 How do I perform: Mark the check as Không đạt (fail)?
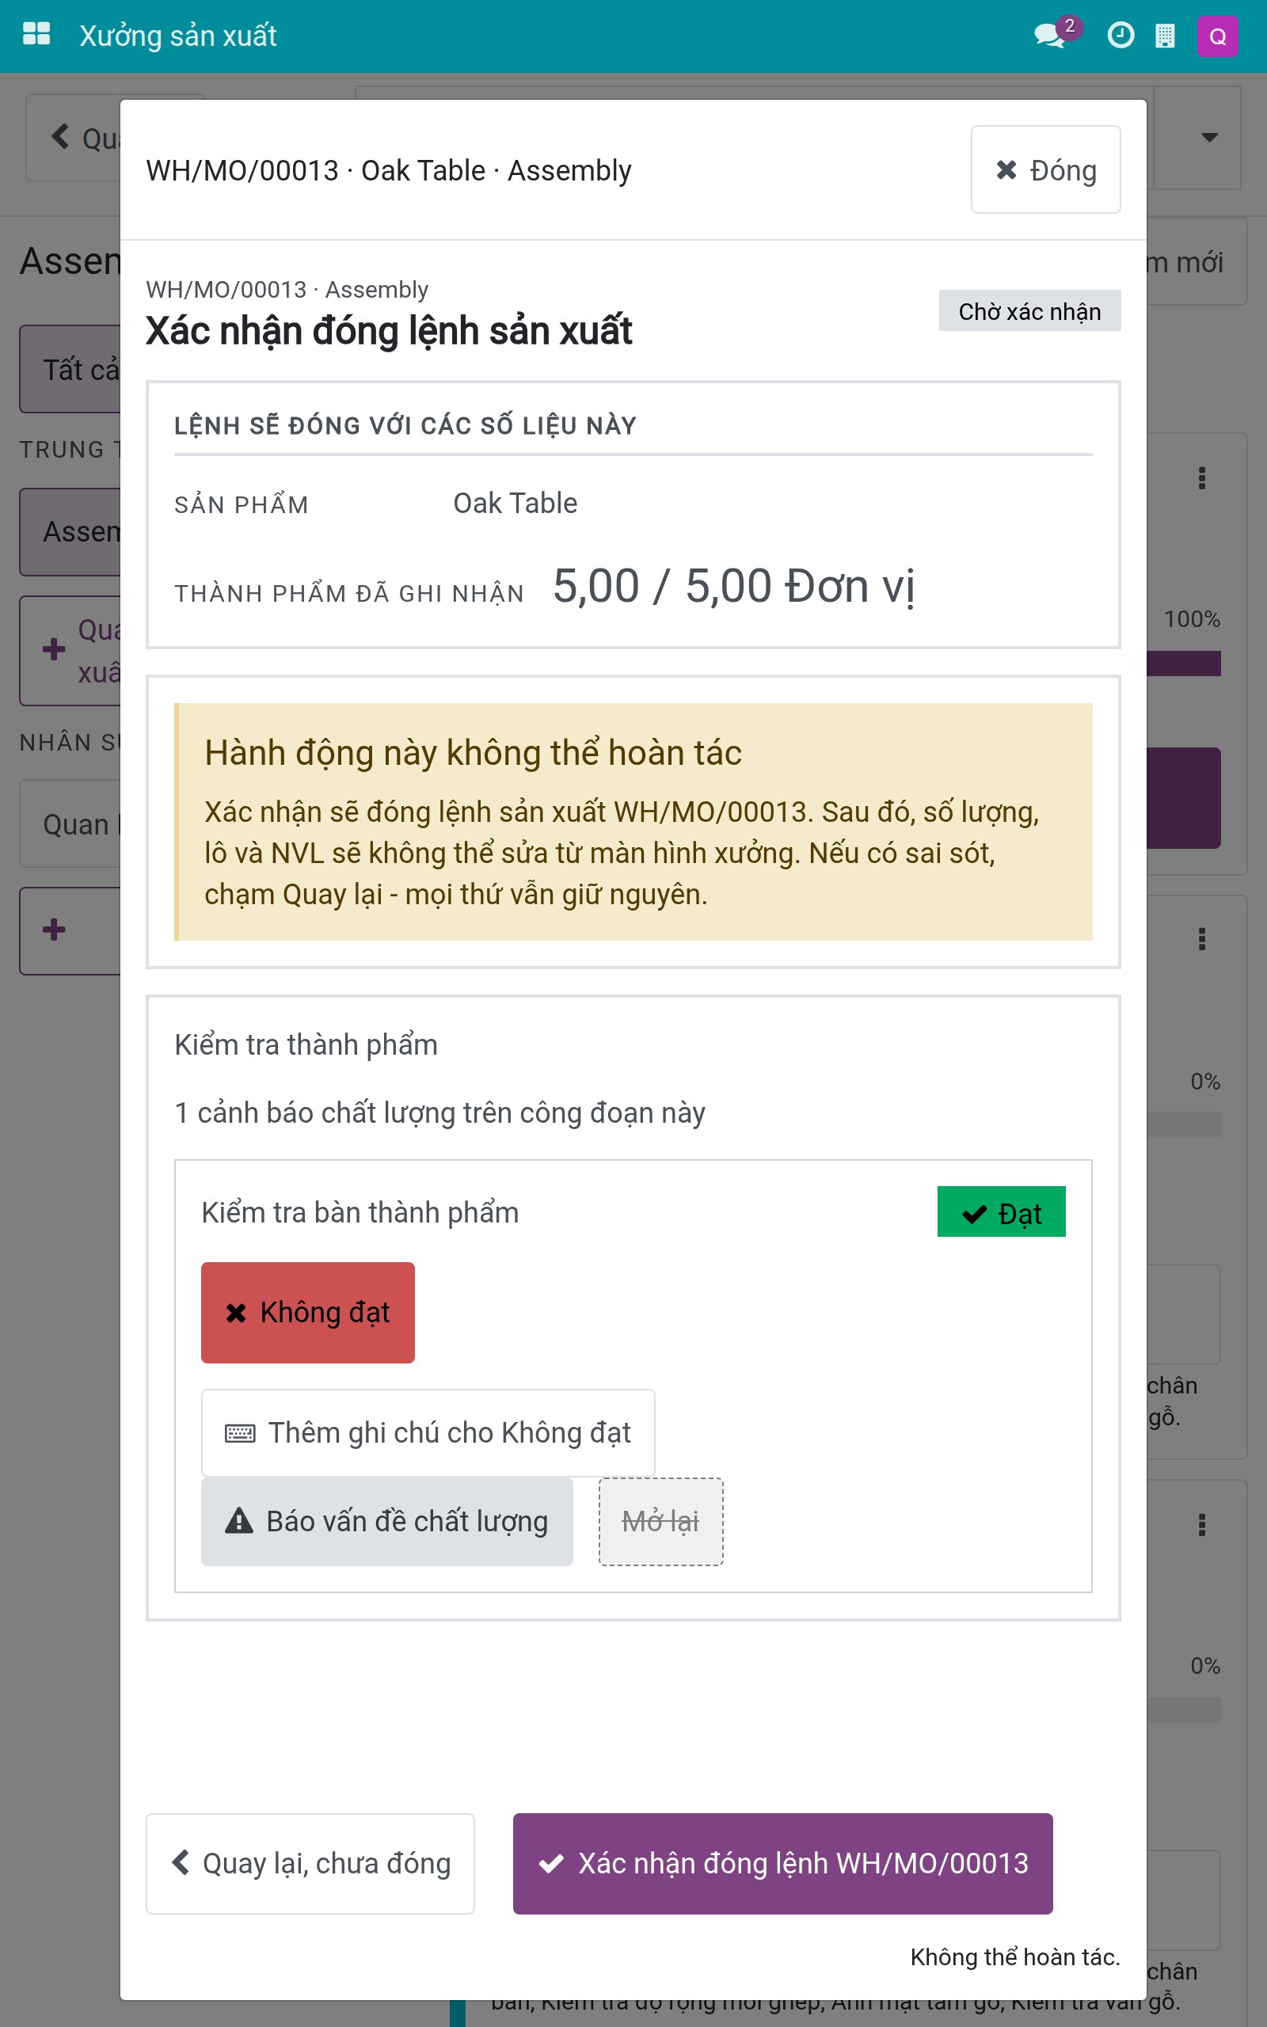[x=307, y=1313]
